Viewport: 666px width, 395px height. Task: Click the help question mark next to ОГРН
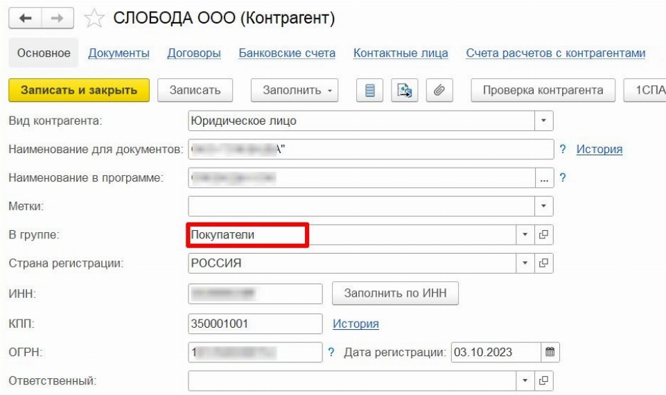[x=331, y=352]
